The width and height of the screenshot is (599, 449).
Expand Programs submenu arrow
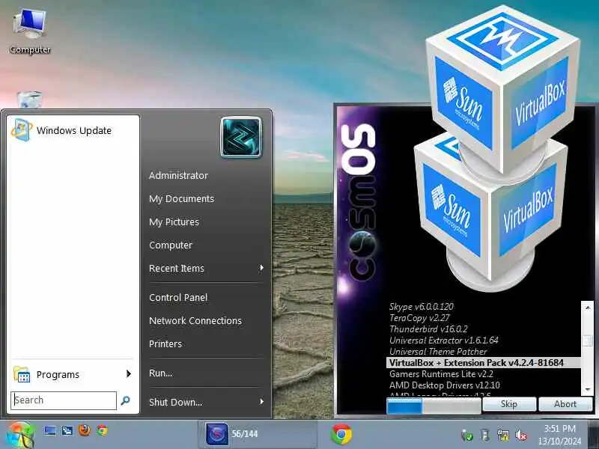(129, 374)
